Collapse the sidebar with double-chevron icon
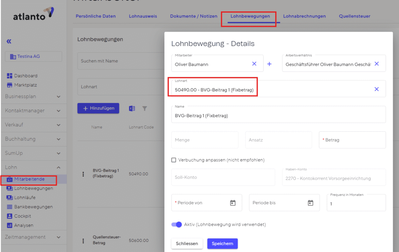Image resolution: width=399 pixels, height=252 pixels. click(x=9, y=41)
